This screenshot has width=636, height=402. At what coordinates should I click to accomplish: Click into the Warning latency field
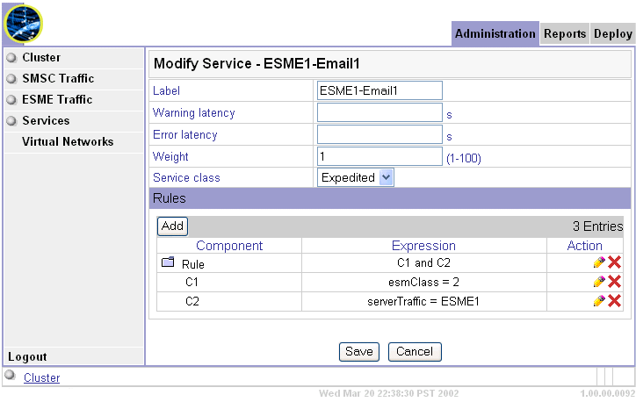(379, 112)
